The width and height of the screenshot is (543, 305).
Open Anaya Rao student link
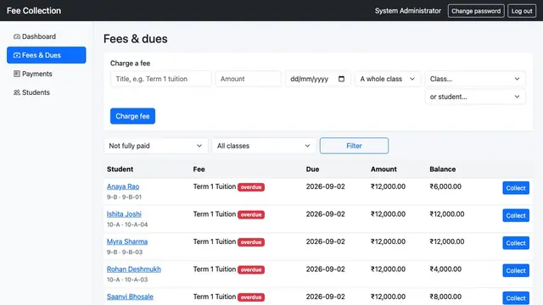coord(123,186)
